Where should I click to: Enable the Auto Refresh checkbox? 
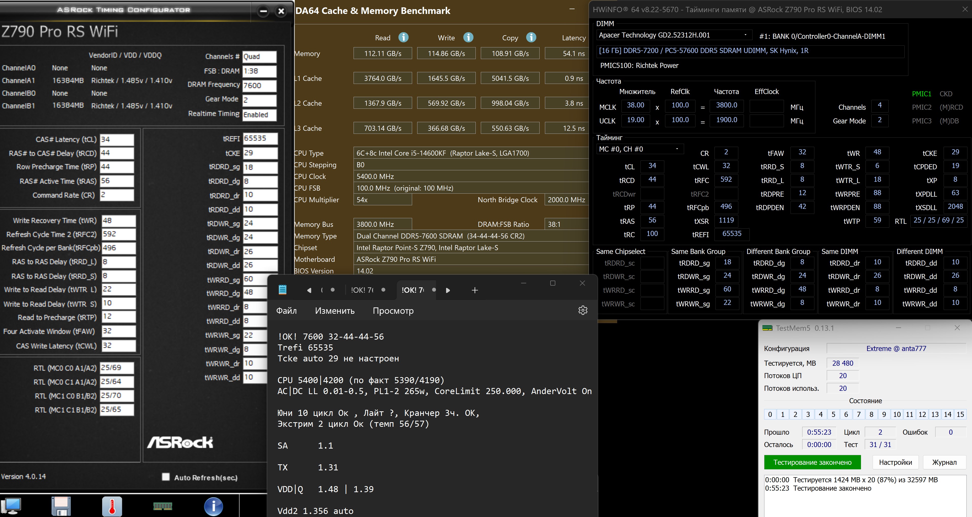166,477
